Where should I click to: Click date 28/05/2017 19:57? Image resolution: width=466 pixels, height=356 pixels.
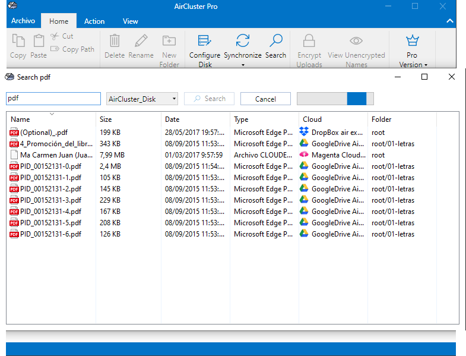pos(195,133)
